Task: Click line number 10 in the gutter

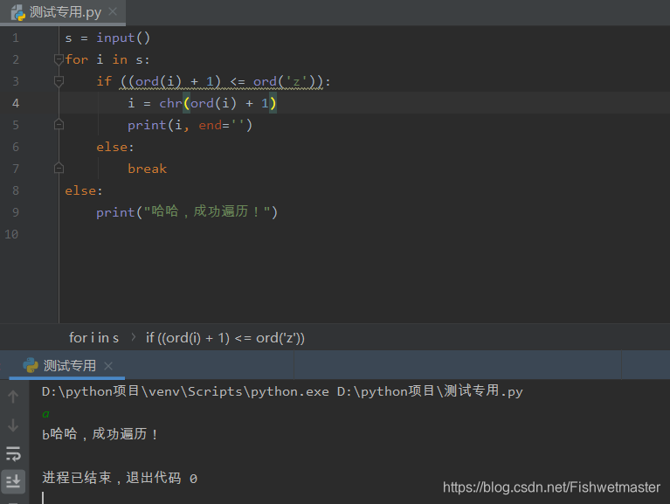Action: pyautogui.click(x=11, y=234)
